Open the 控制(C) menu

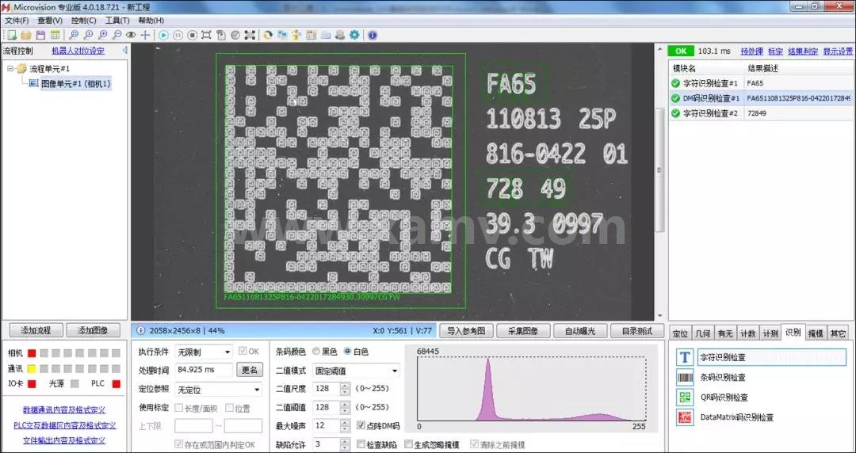coord(83,21)
